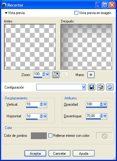Toggle Rellenar interior con color checkbox

[50, 136]
